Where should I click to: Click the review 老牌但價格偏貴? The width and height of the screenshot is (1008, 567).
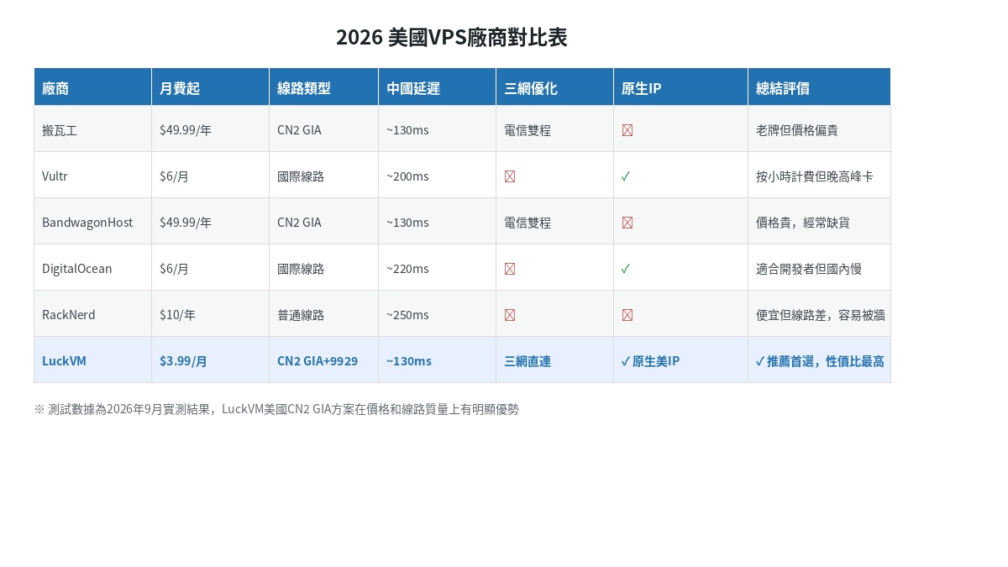click(796, 130)
